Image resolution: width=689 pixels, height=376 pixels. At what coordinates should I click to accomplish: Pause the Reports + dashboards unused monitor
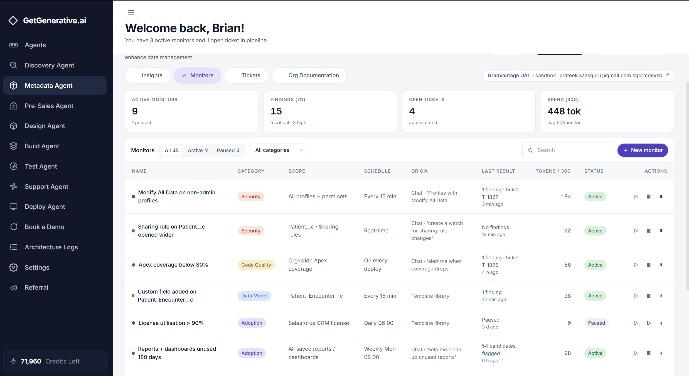[649, 353]
